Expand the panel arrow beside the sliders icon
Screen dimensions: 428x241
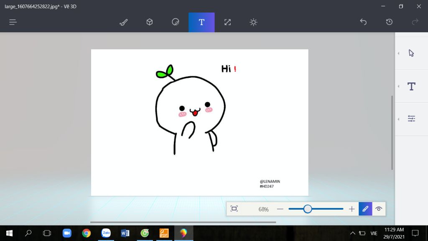click(398, 119)
